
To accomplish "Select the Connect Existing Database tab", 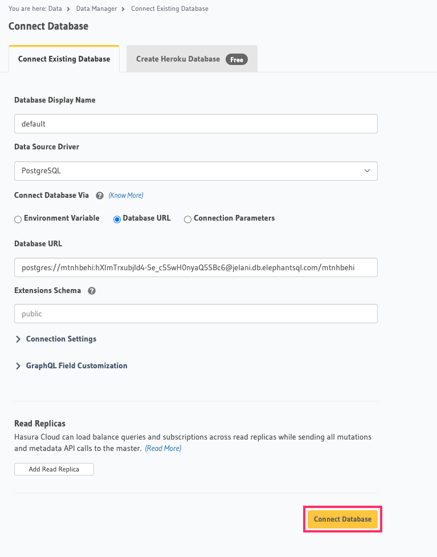I will pyautogui.click(x=64, y=59).
